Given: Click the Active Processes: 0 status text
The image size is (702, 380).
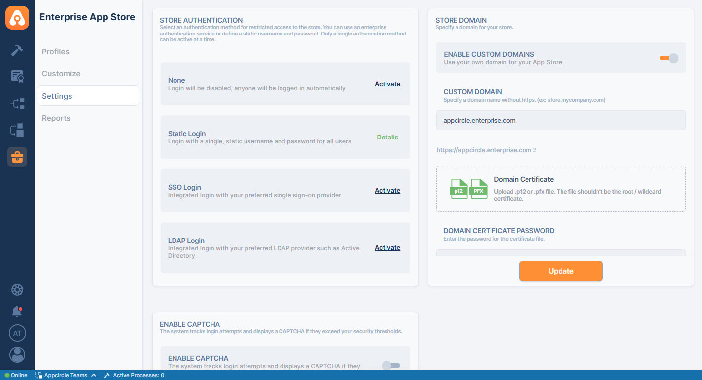Looking at the screenshot, I should pyautogui.click(x=139, y=375).
